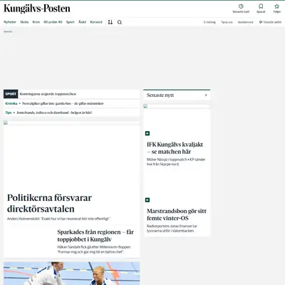Open the Korsord section
This screenshot has width=285, height=285.
pos(96,22)
